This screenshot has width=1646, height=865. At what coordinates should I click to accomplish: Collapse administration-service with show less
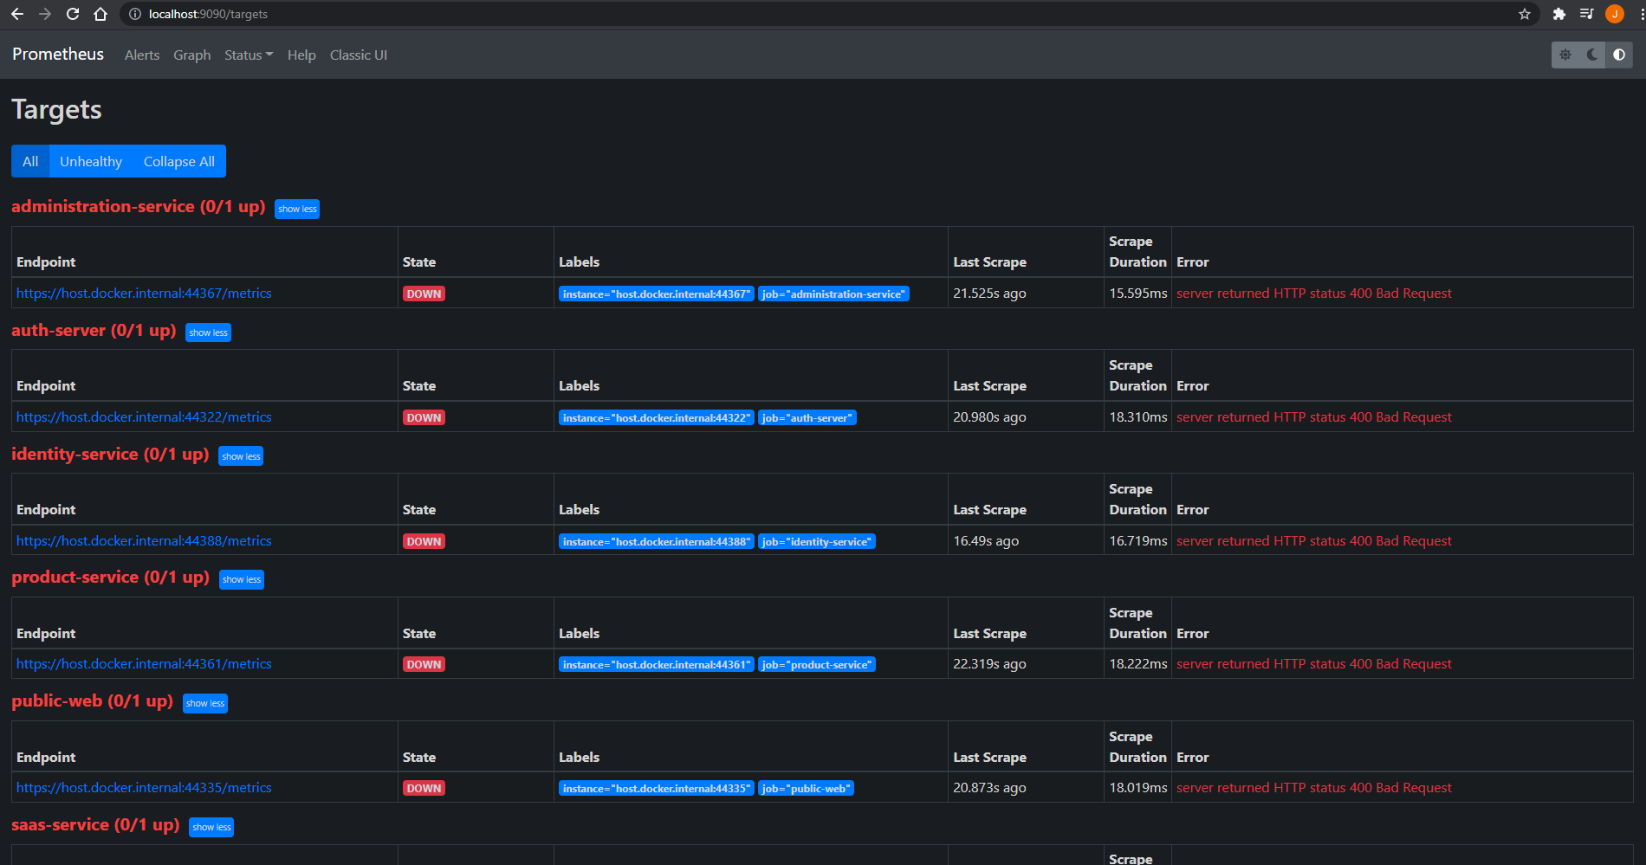tap(297, 210)
